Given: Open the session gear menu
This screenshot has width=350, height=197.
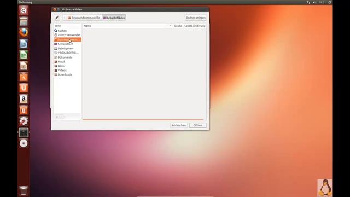Looking at the screenshot, I should pyautogui.click(x=330, y=2).
